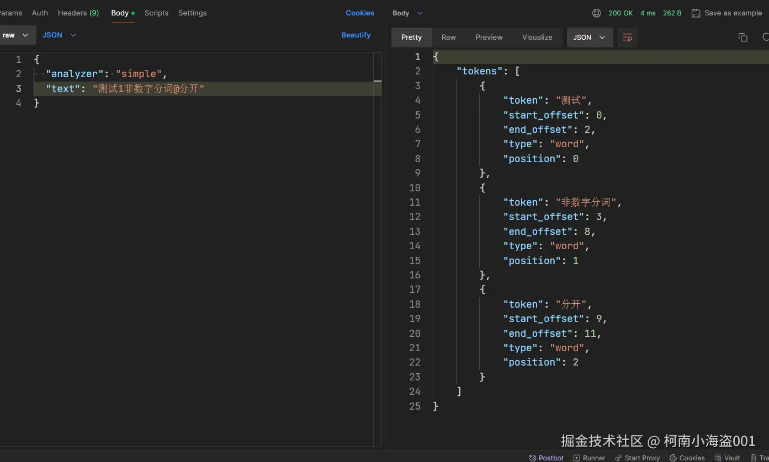The image size is (769, 462).
Task: Click the "token": "非数字分词" response line
Action: point(562,202)
